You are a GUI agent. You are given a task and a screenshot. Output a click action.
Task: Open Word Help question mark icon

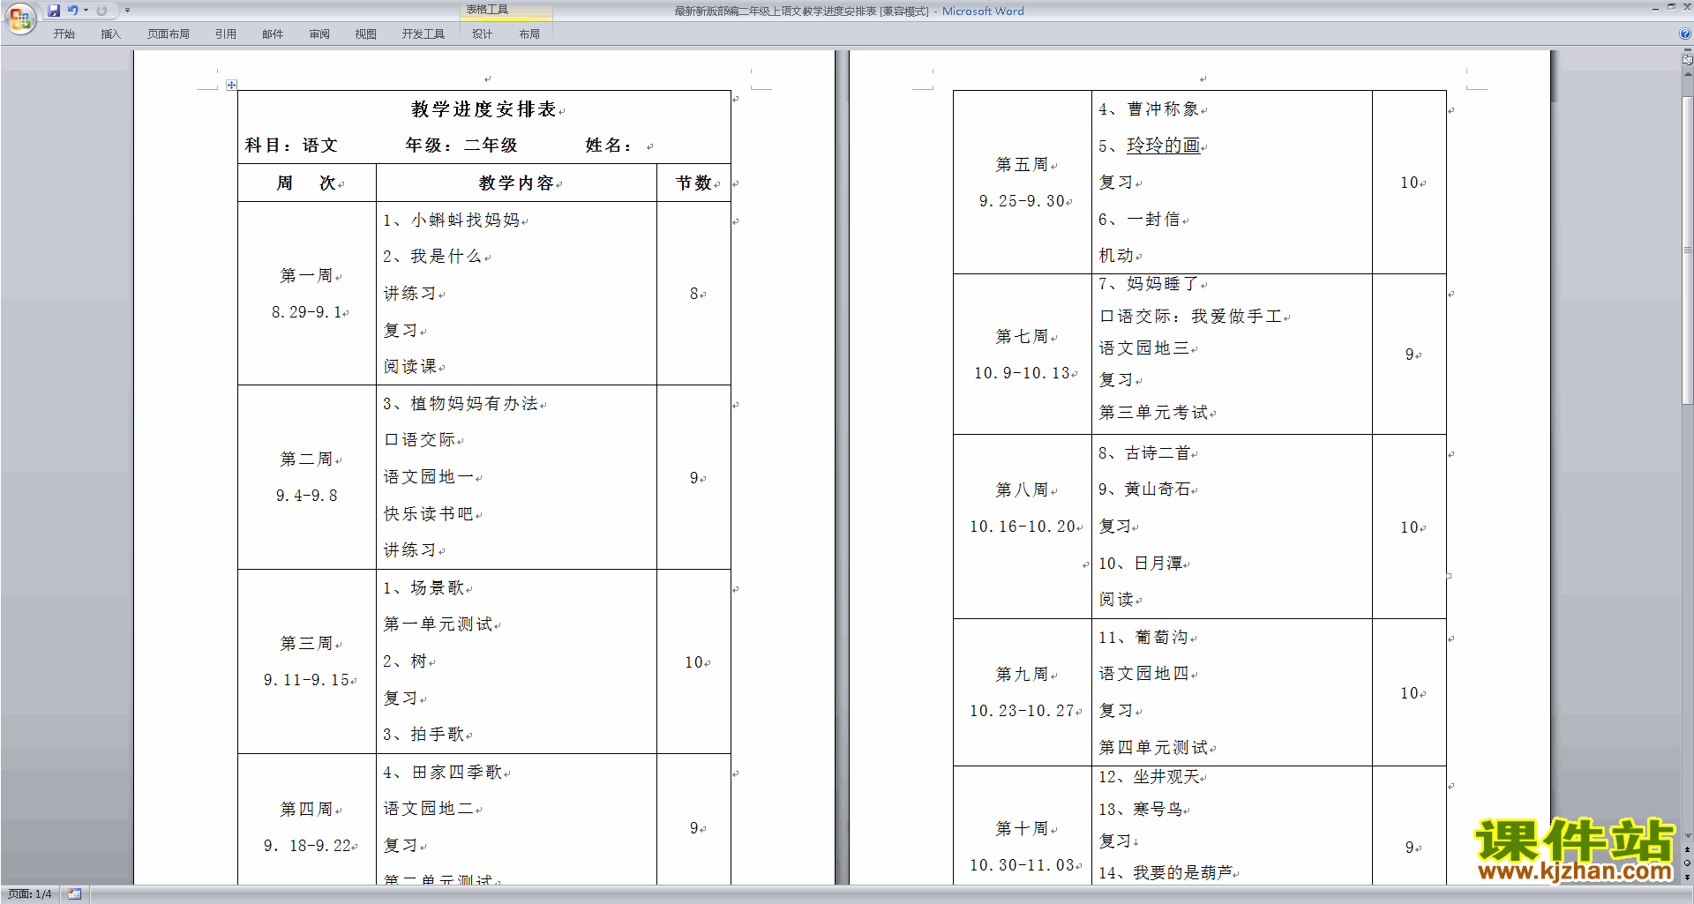[1684, 34]
